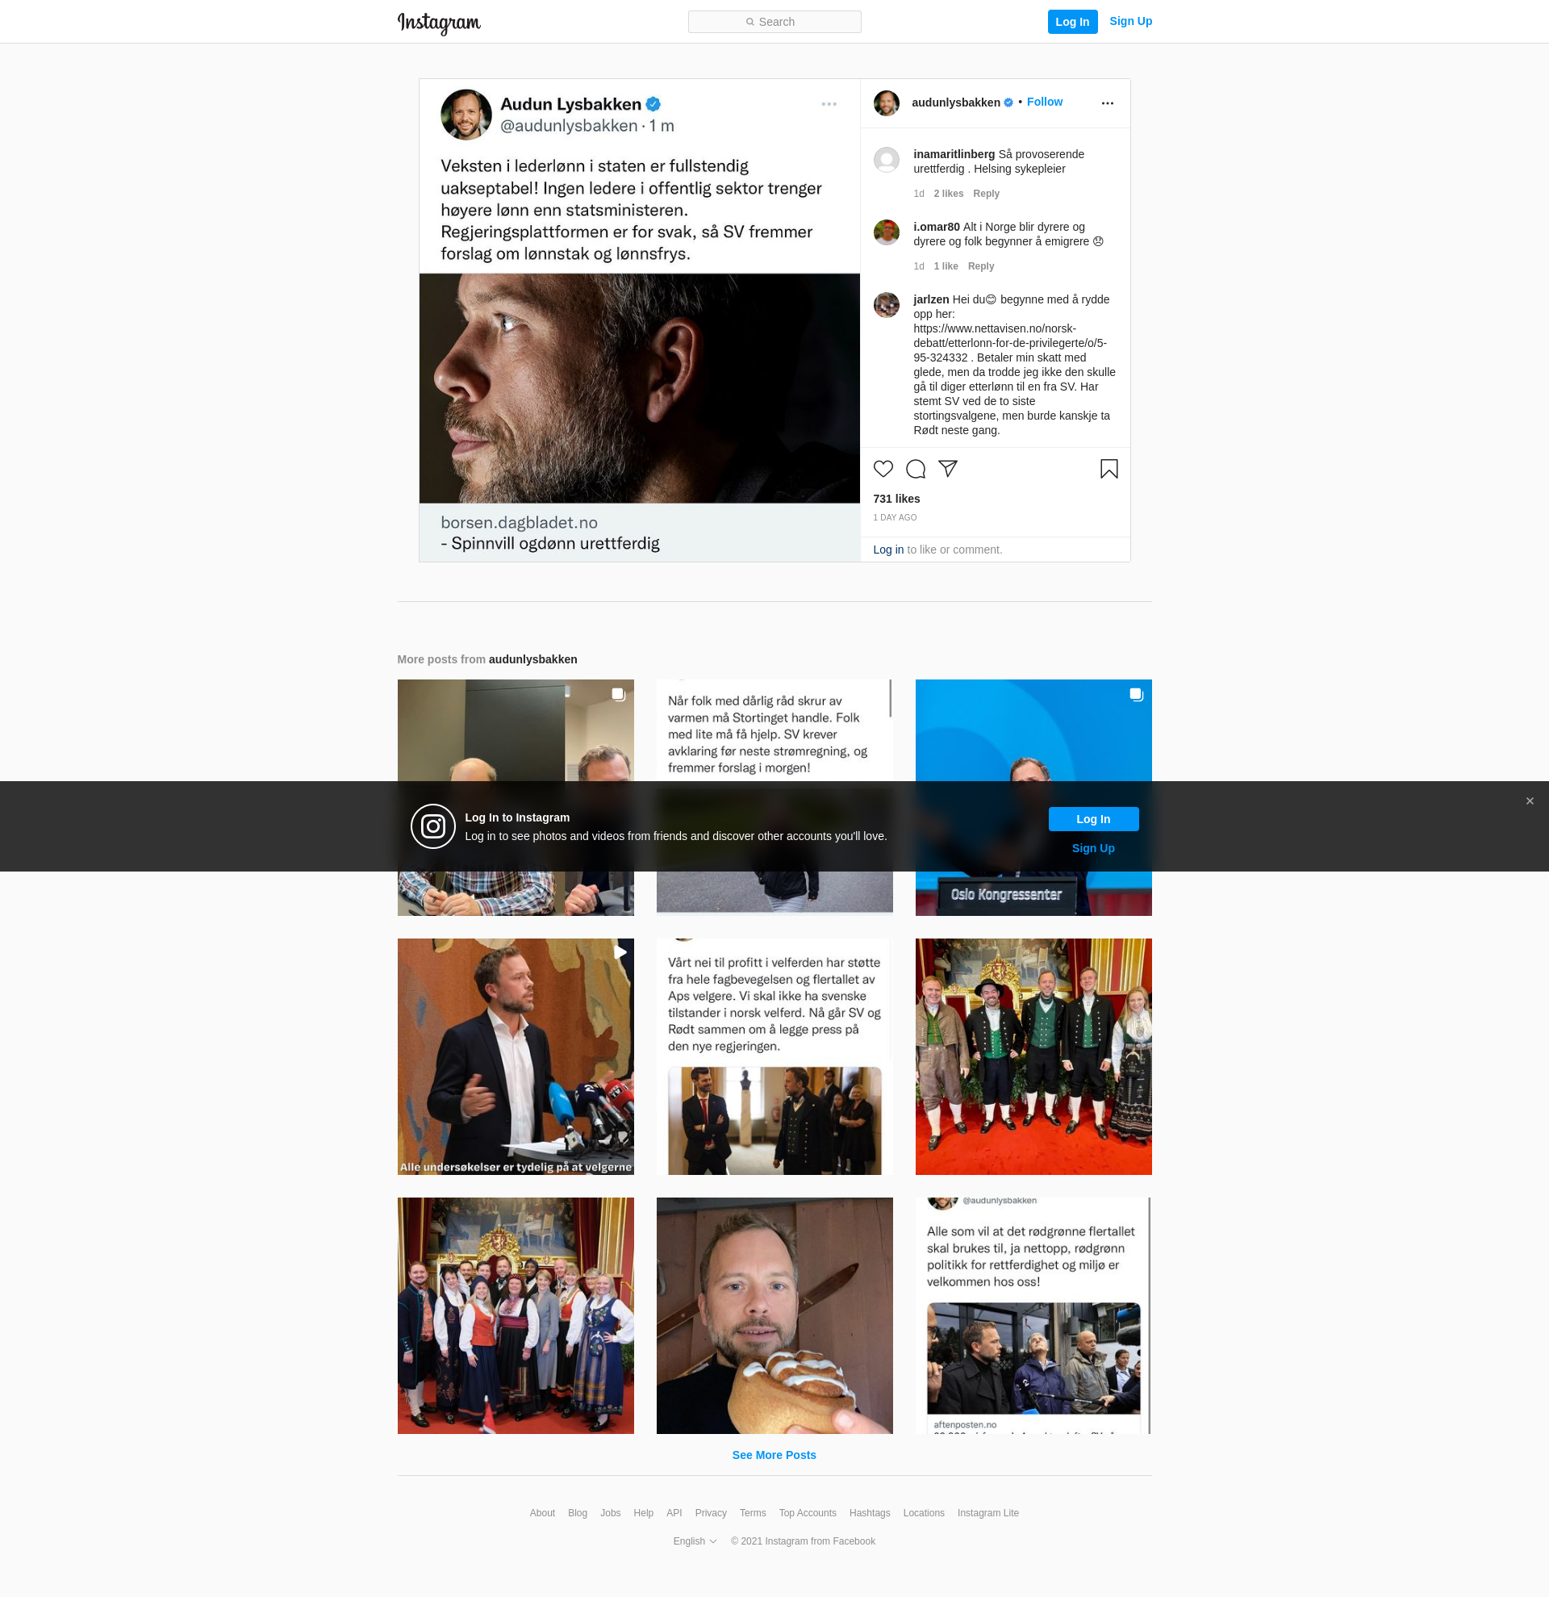Click the Instagram logo in header

pyautogui.click(x=439, y=23)
